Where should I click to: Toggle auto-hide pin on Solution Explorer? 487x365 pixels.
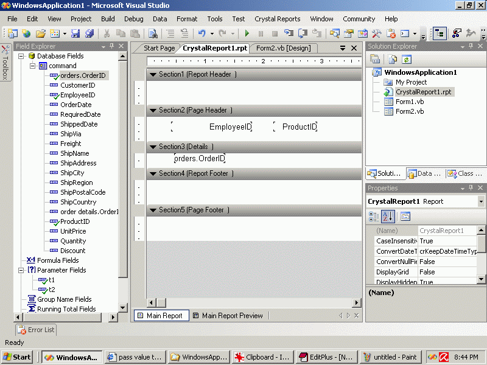click(x=471, y=46)
